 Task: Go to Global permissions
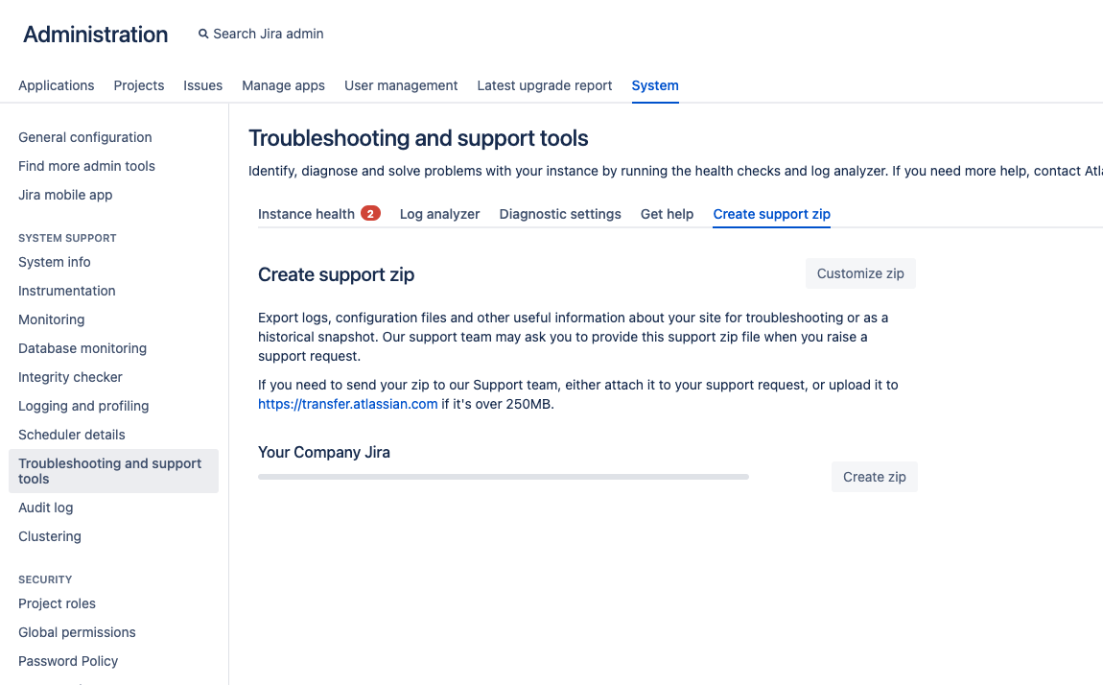click(x=77, y=632)
